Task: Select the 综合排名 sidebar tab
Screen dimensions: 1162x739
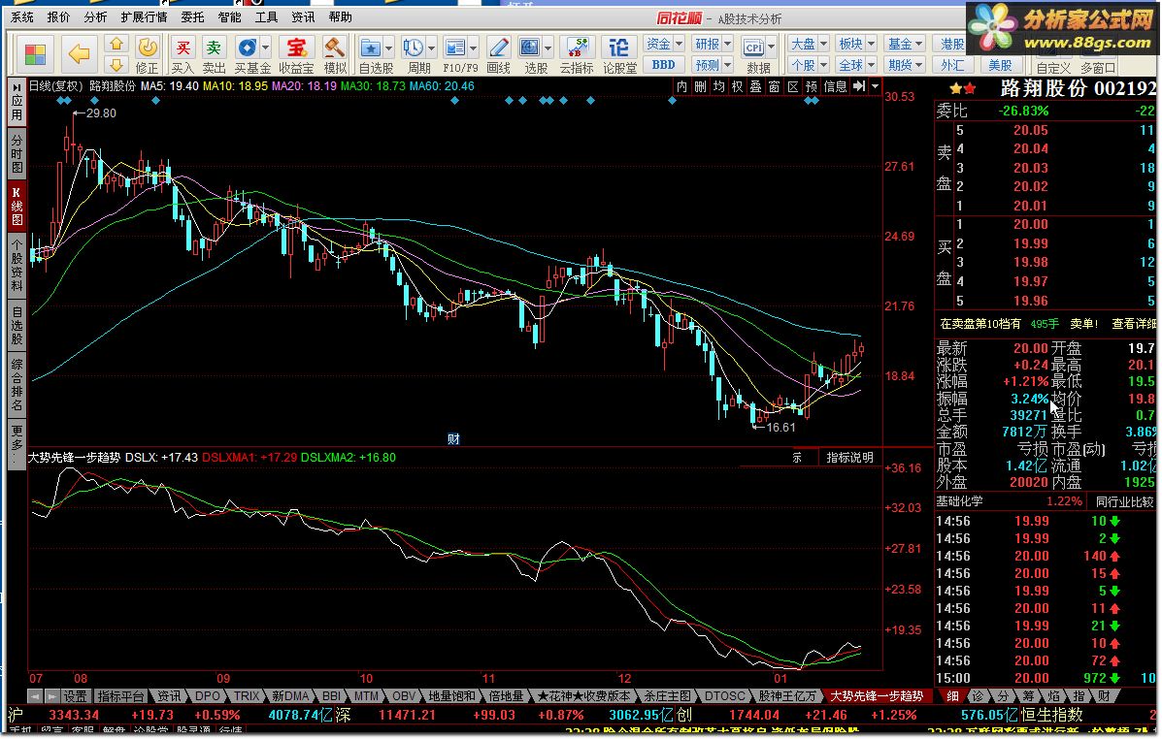Action: (x=17, y=385)
